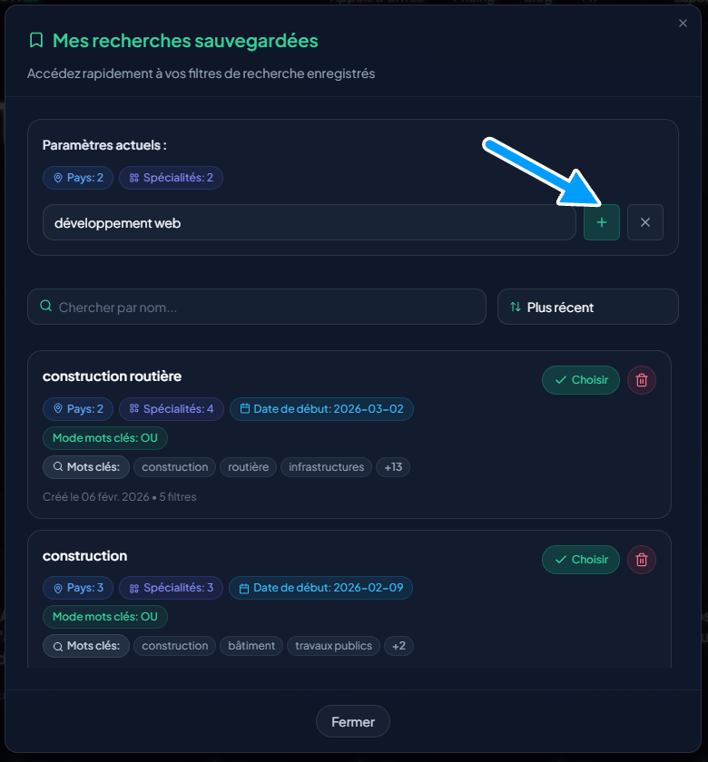Close the saved searches dialog with X
The width and height of the screenshot is (708, 762).
683,24
